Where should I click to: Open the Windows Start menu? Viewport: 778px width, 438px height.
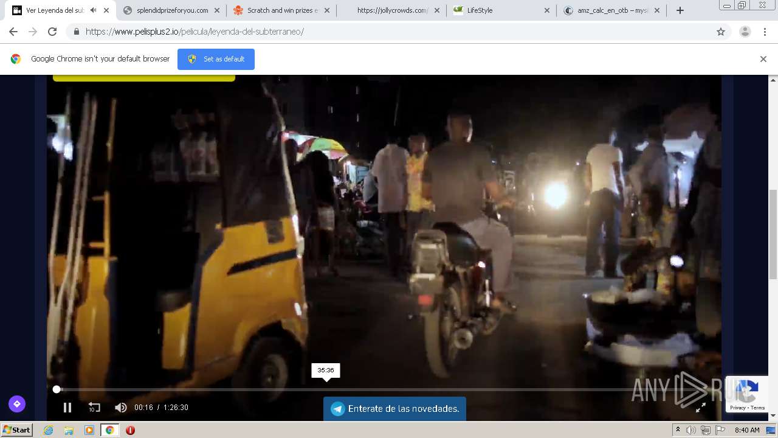(x=17, y=430)
